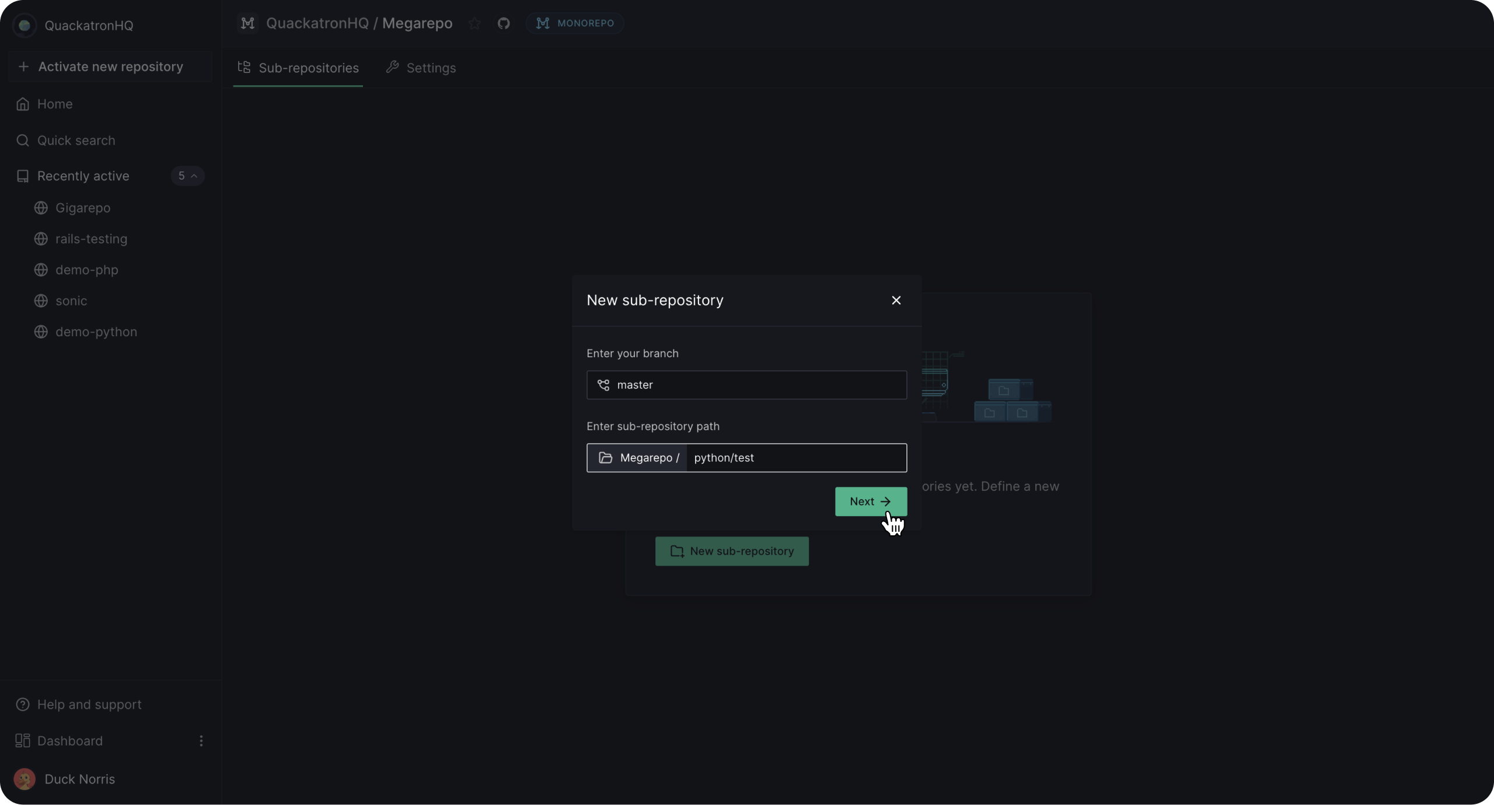Open the demo-python repository
Screen dimensions: 1494x805
point(96,332)
